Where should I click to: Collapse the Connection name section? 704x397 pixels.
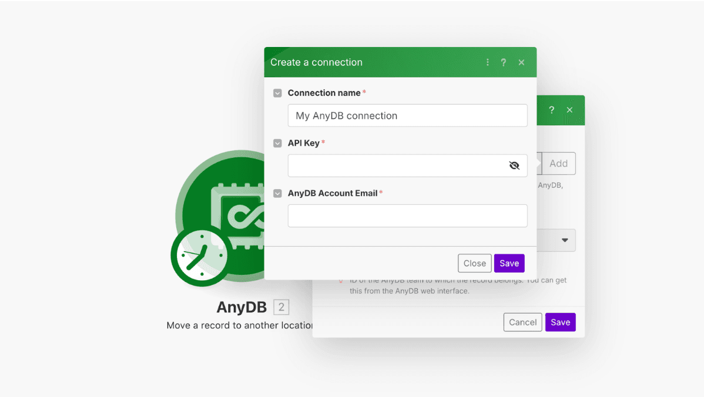[x=277, y=93]
